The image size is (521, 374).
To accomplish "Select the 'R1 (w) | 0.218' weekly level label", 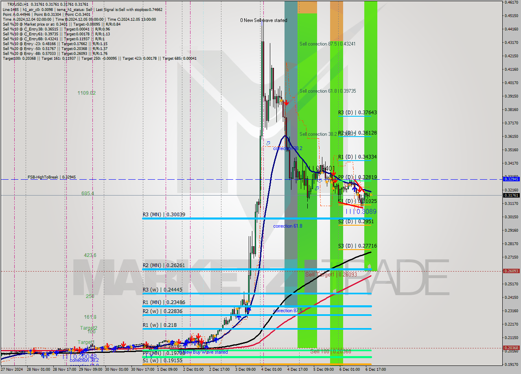I will pos(160,325).
